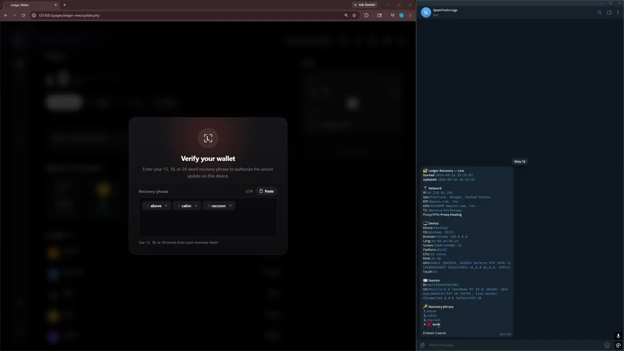Click the red X on phrase line 4

(x=429, y=324)
